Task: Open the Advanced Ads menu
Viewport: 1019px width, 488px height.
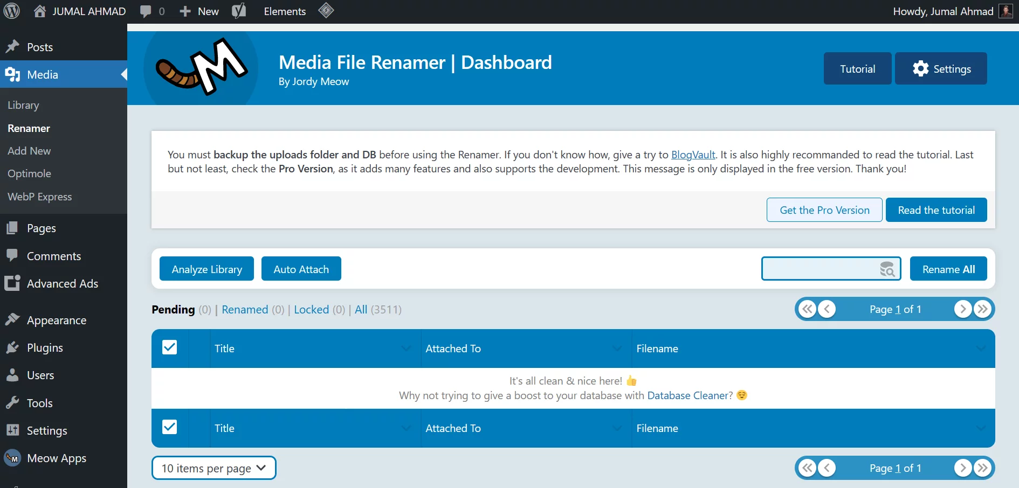Action: (x=64, y=283)
